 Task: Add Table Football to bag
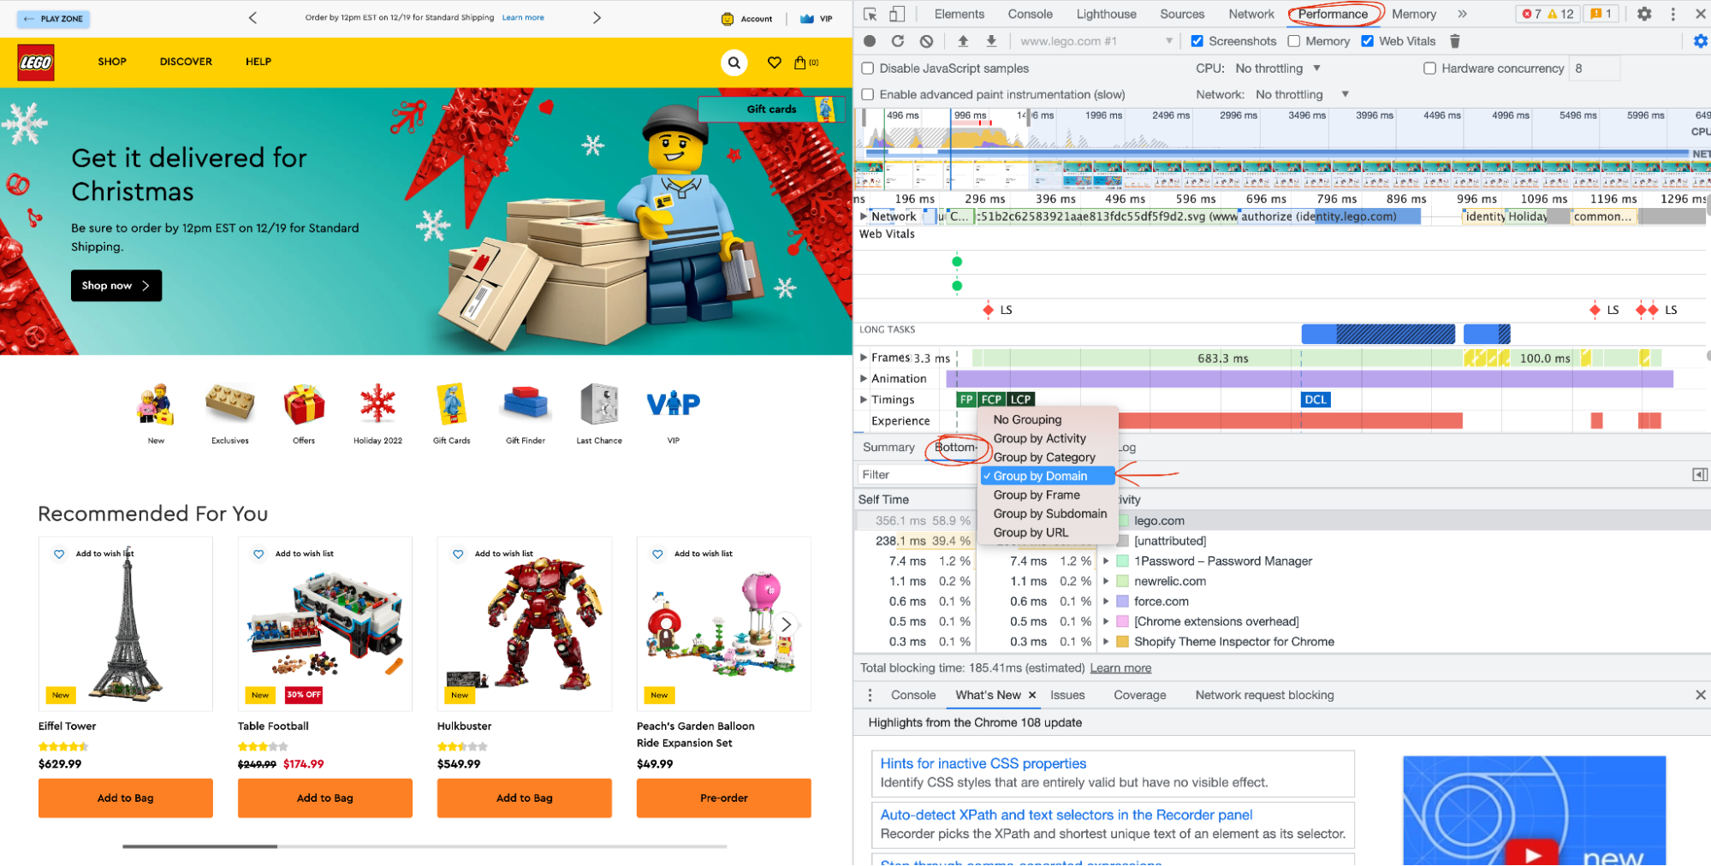coord(325,798)
